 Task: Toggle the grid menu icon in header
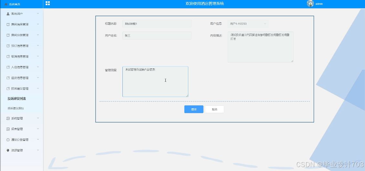pos(48,3)
